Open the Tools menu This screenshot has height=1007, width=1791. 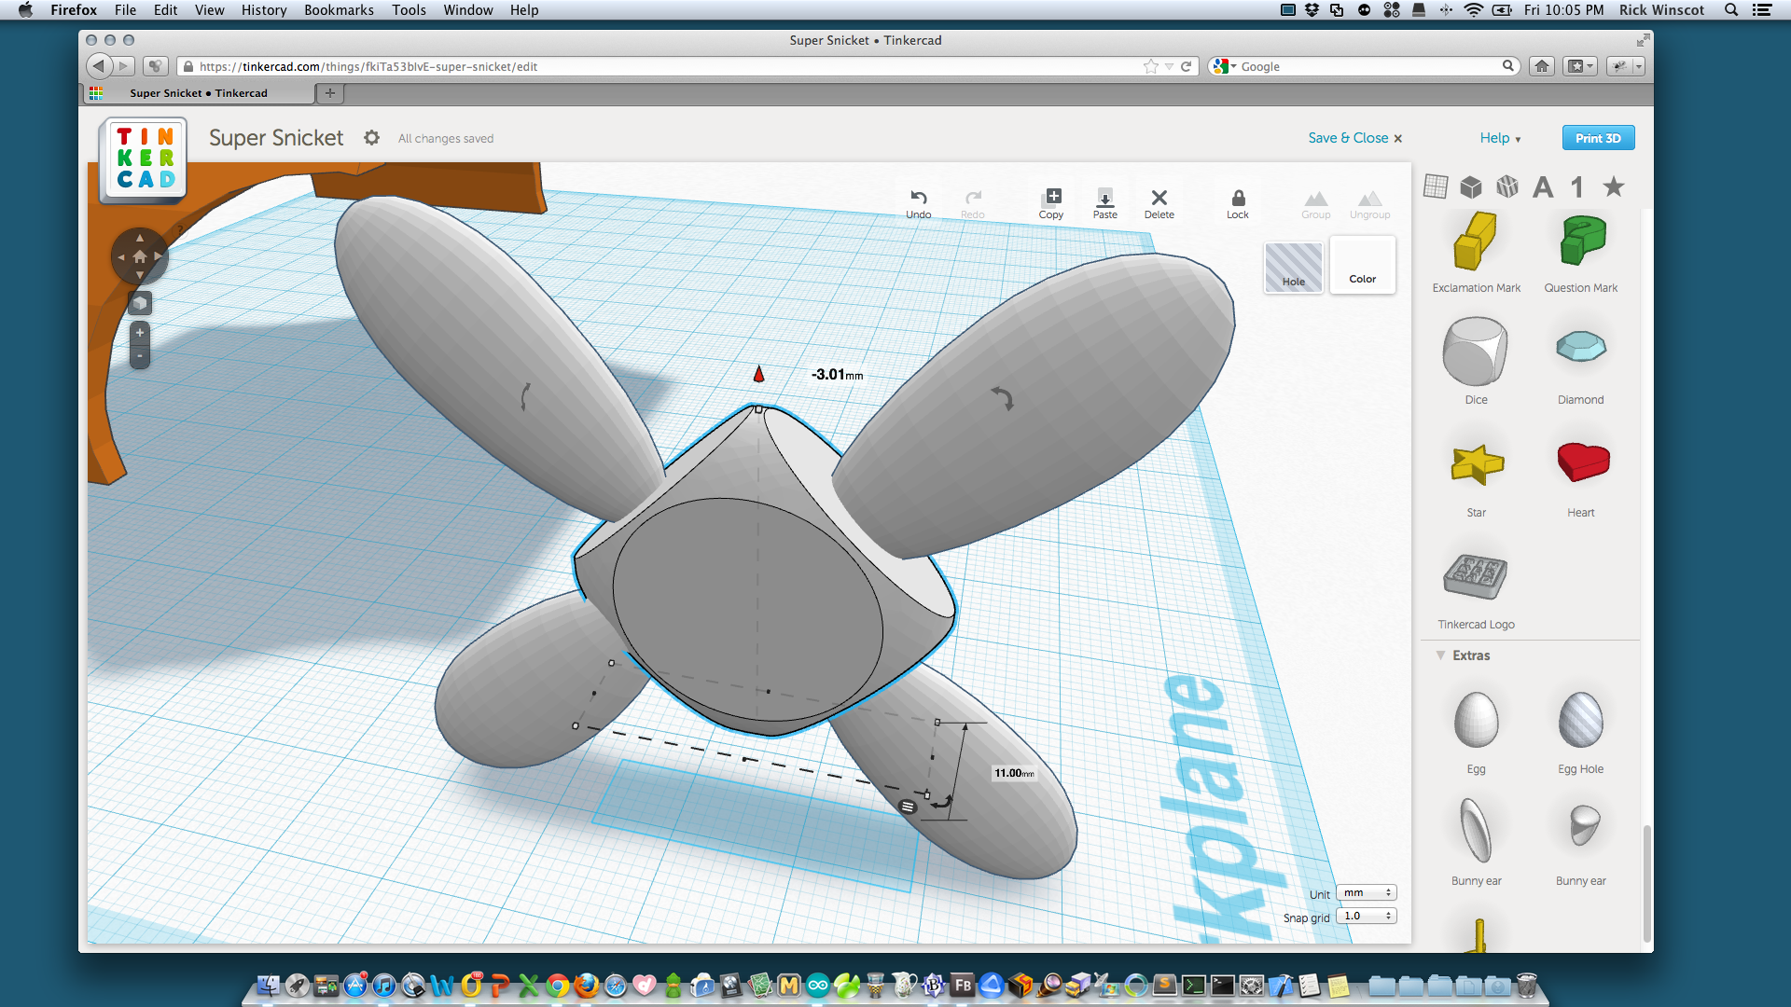coord(409,10)
